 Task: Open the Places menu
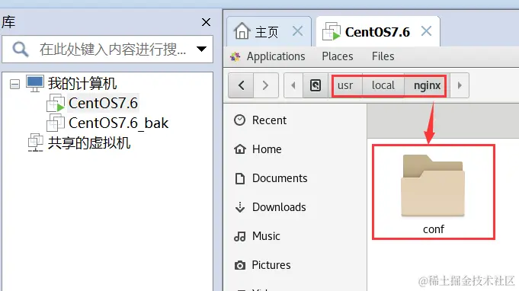(x=338, y=56)
